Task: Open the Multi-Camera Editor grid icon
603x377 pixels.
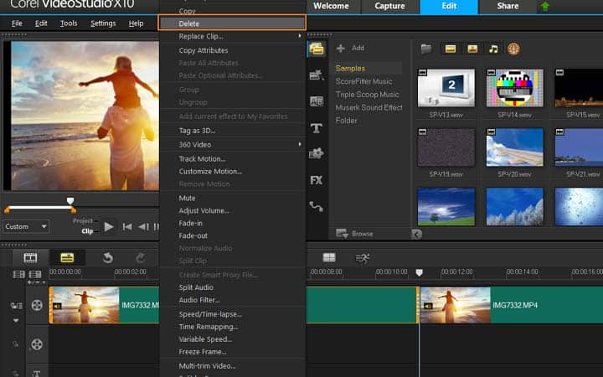Action: (329, 257)
